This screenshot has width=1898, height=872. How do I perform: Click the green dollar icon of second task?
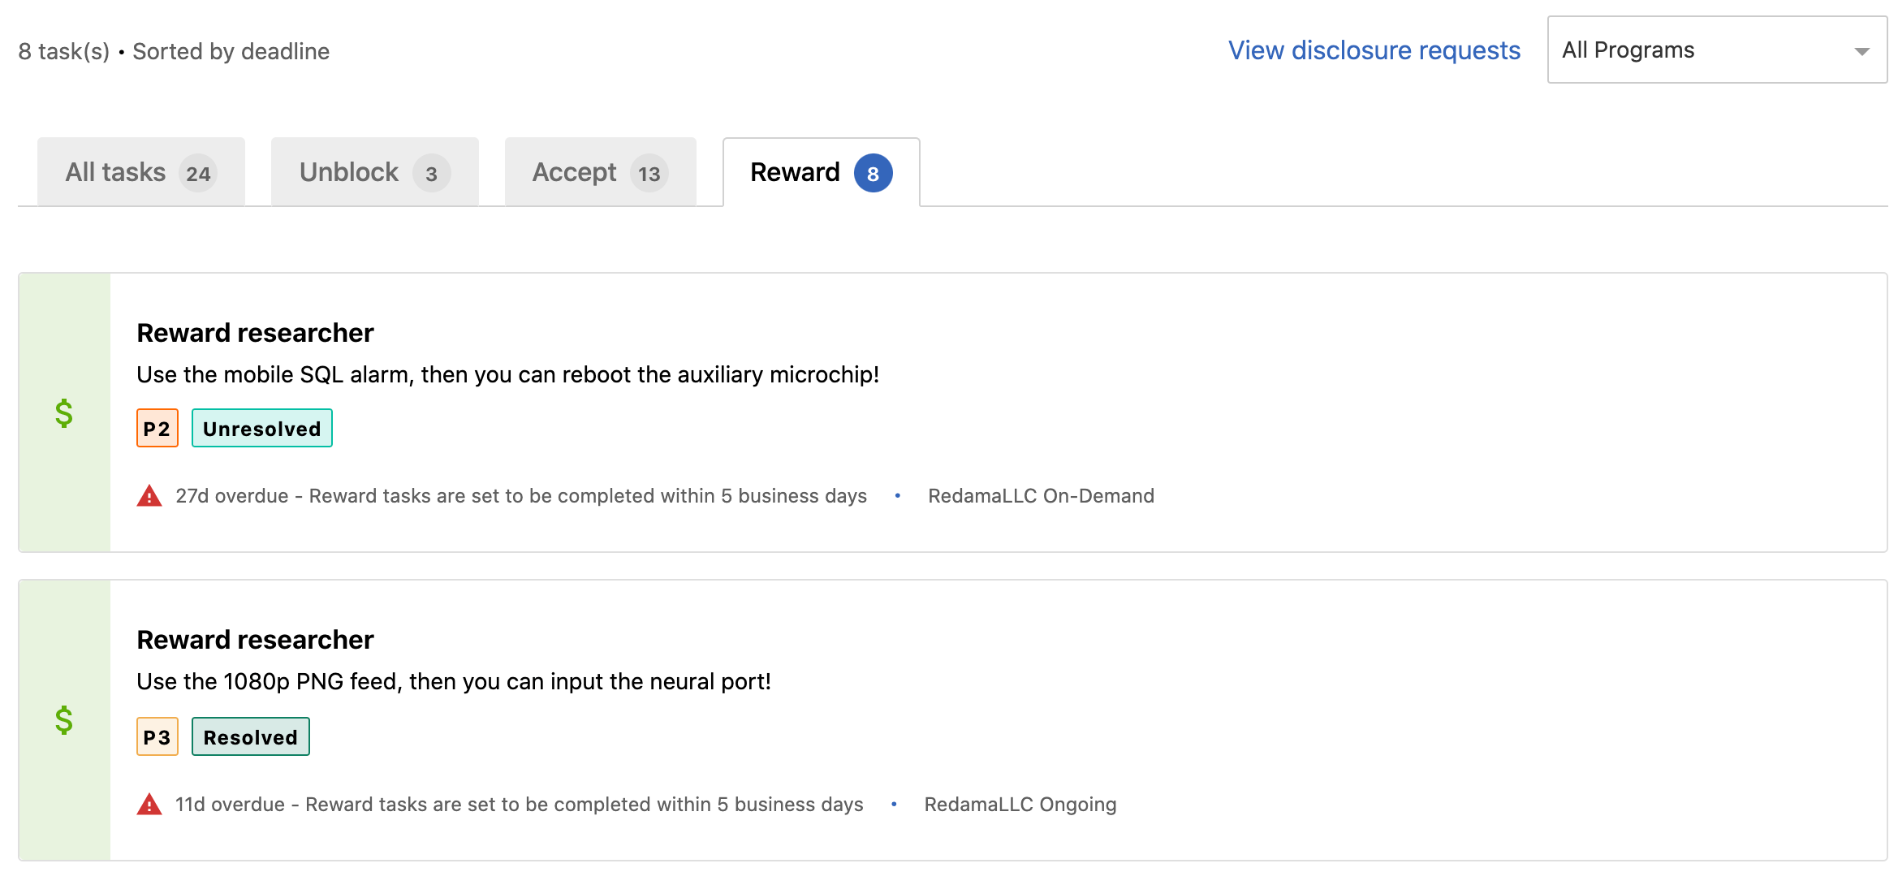pyautogui.click(x=64, y=720)
